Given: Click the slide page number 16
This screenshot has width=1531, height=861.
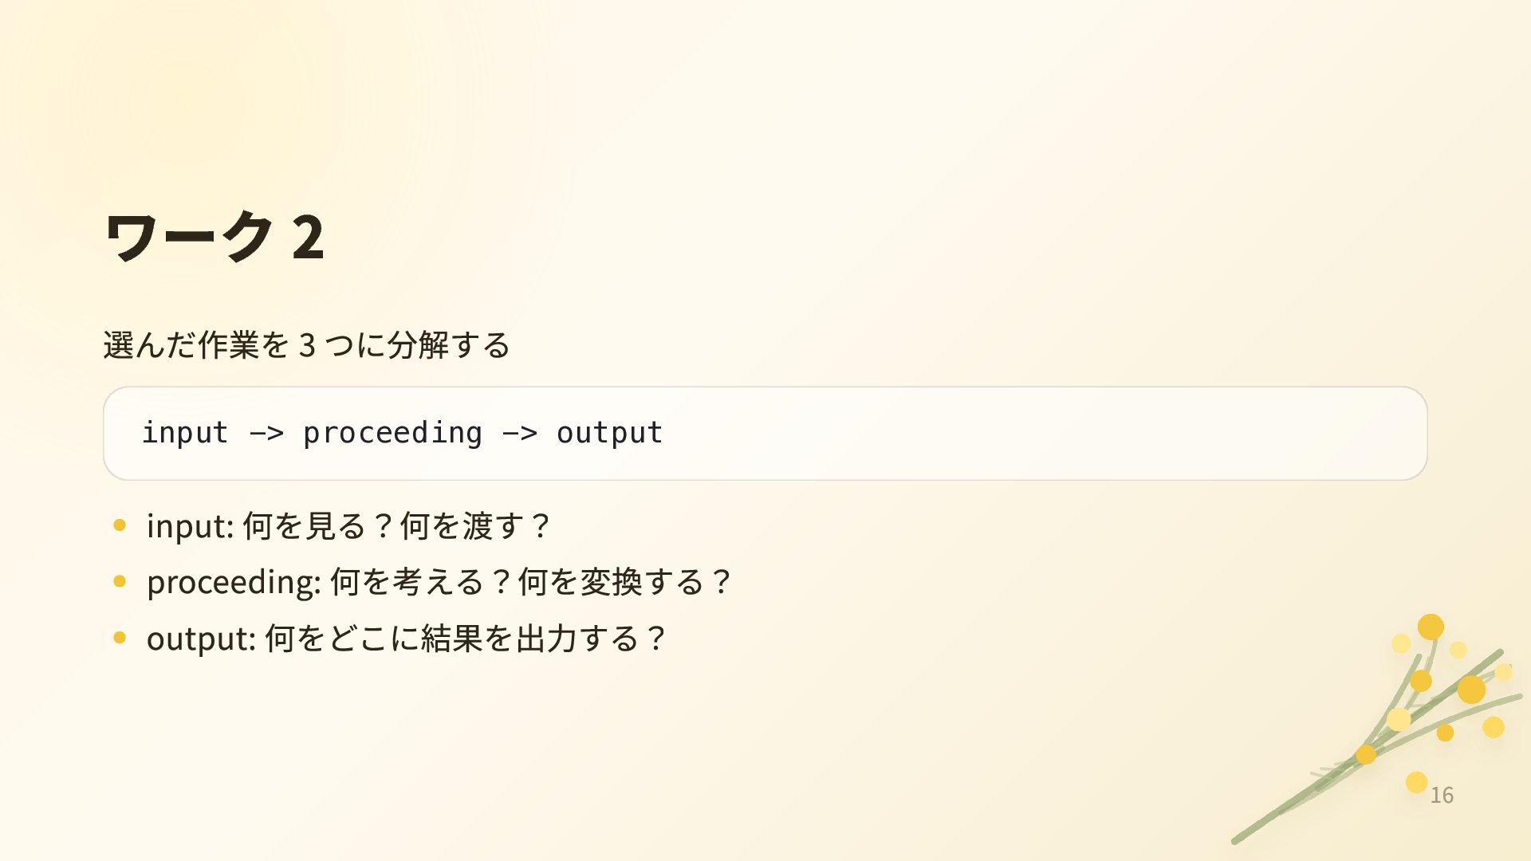Looking at the screenshot, I should tap(1442, 795).
